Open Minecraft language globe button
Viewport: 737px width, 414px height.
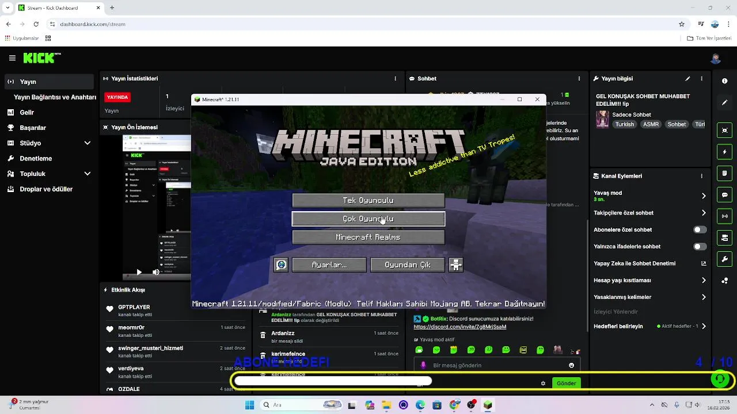[281, 264]
